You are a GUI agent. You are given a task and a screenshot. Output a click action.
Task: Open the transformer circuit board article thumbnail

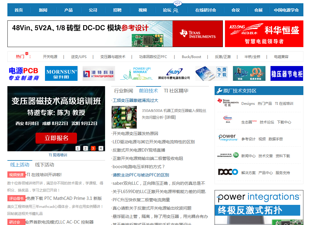124,117
